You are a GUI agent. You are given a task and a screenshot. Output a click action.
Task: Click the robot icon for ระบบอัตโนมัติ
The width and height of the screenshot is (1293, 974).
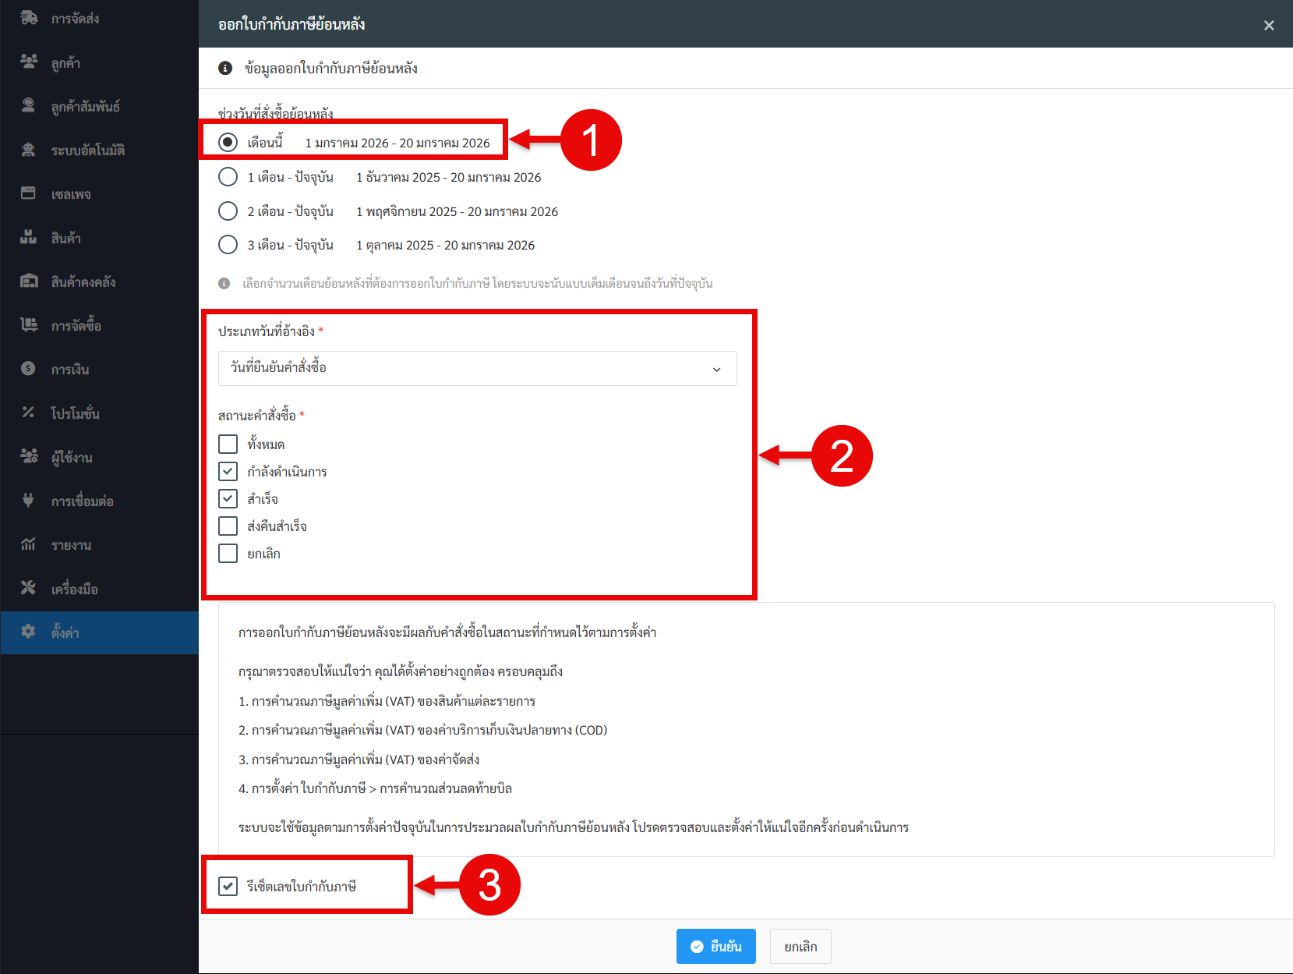pyautogui.click(x=29, y=150)
